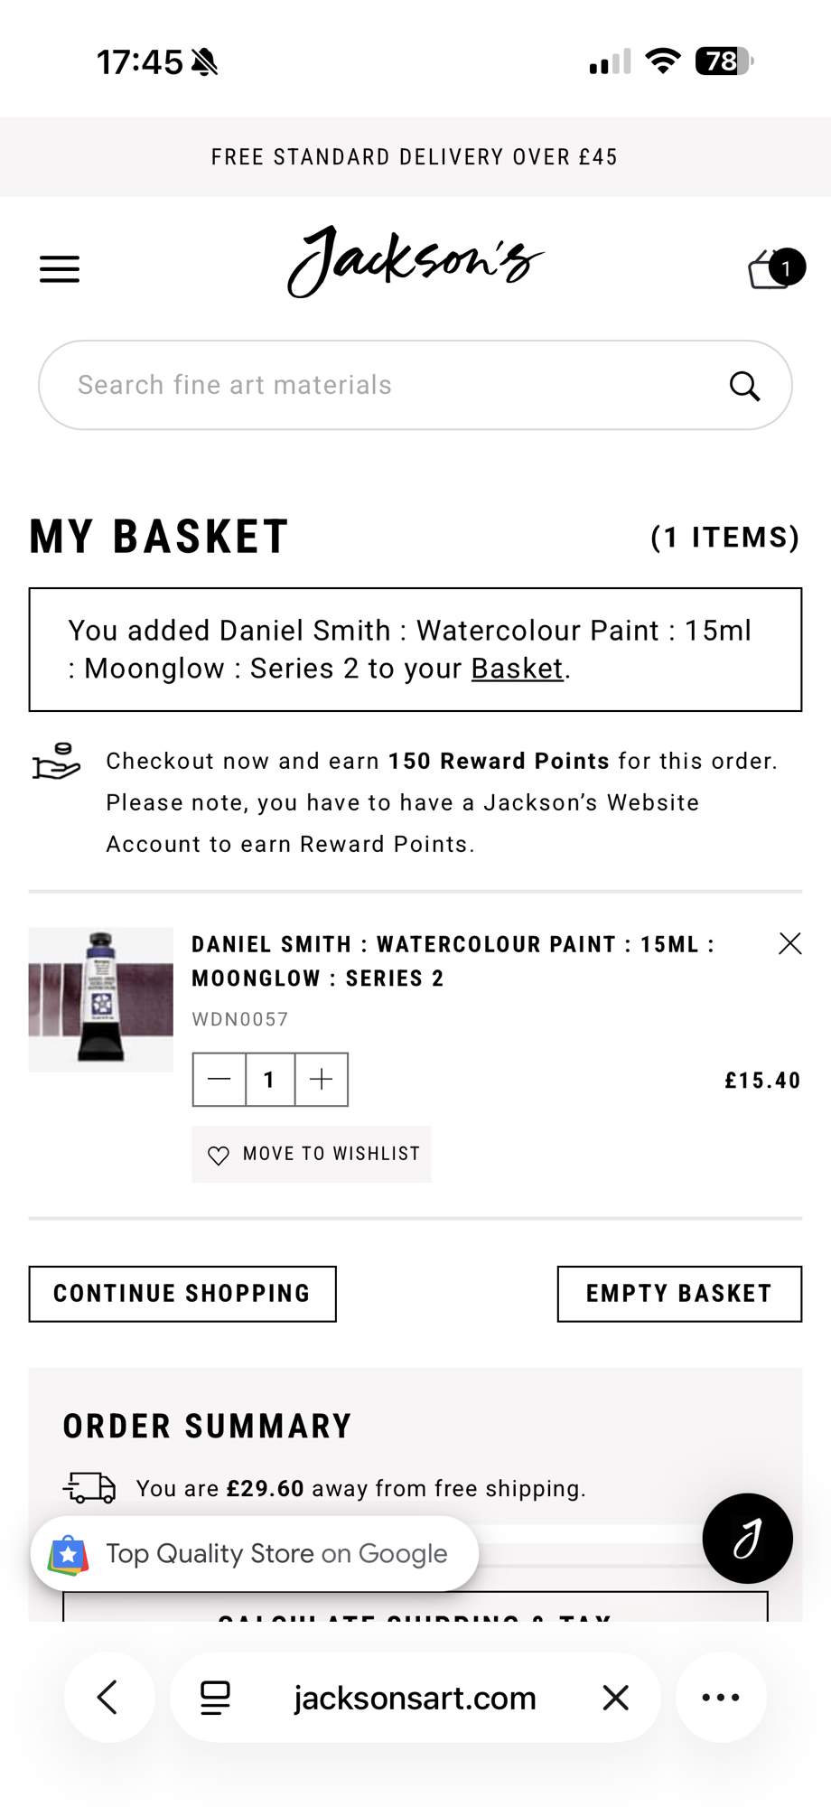The image size is (831, 1807).
Task: Open browser page options icon
Action: (215, 1698)
